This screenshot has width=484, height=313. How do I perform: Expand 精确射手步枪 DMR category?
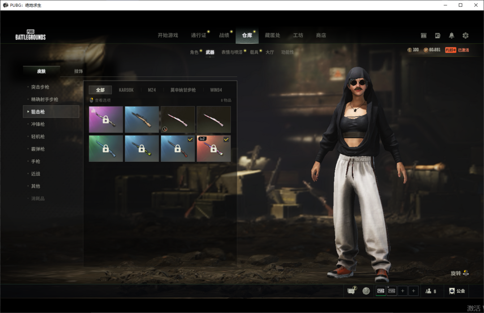(x=44, y=99)
